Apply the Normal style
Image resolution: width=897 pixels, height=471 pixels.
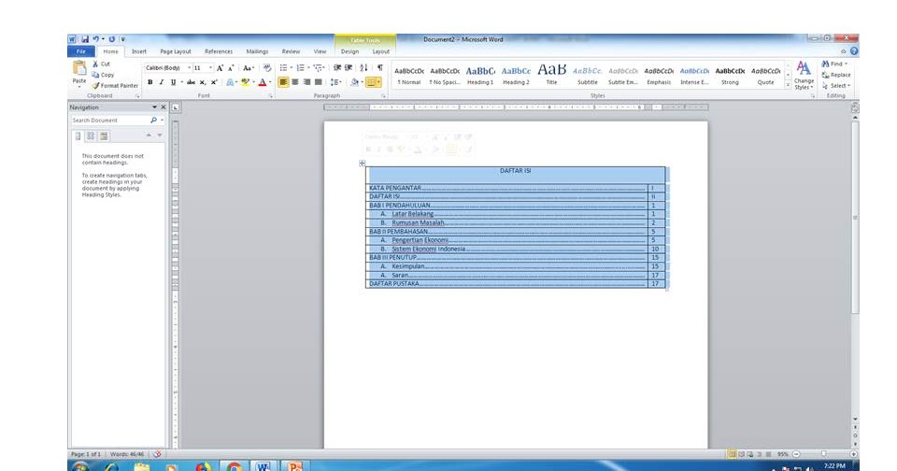(x=409, y=75)
